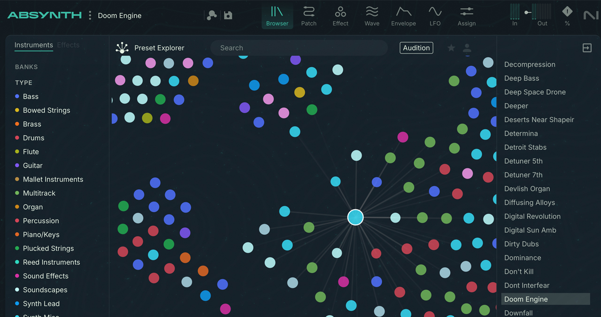Click the Preset Explorer graph icon
The height and width of the screenshot is (317, 601).
(122, 48)
